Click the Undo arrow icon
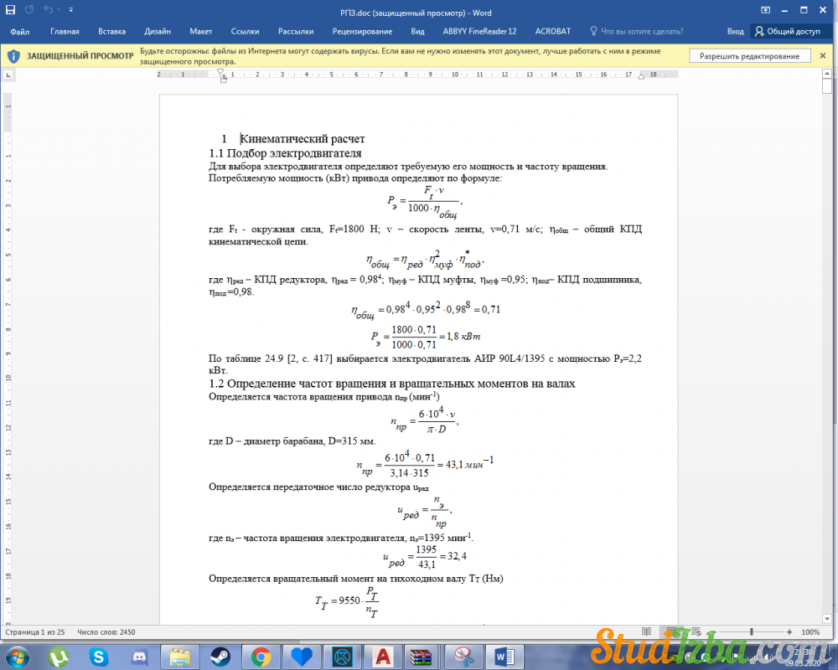The image size is (838, 670). [x=48, y=9]
